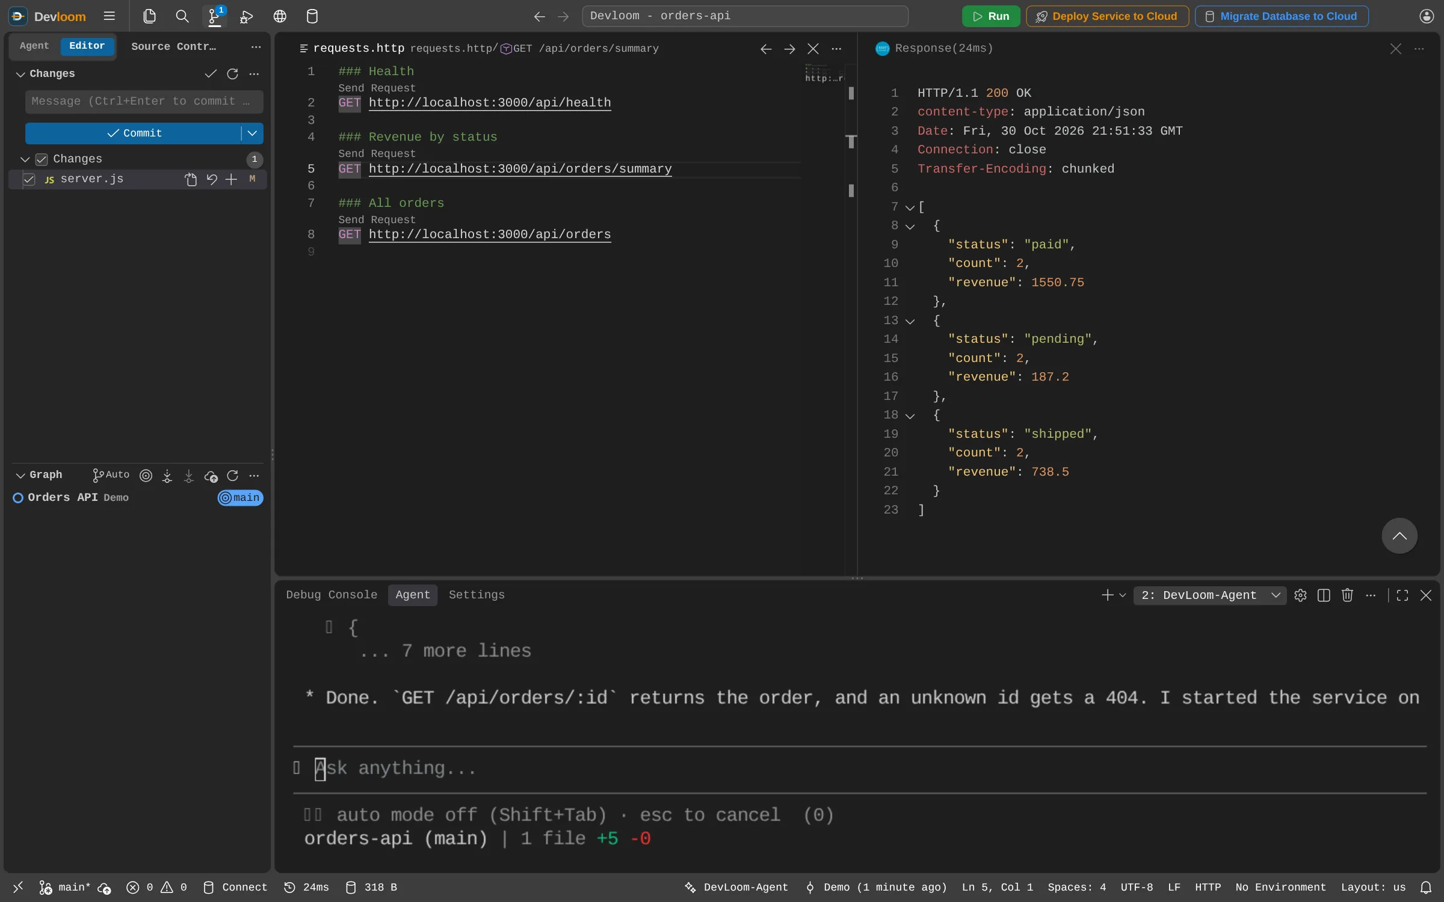Click Migrate Database to Cloud
This screenshot has width=1444, height=902.
click(x=1282, y=16)
